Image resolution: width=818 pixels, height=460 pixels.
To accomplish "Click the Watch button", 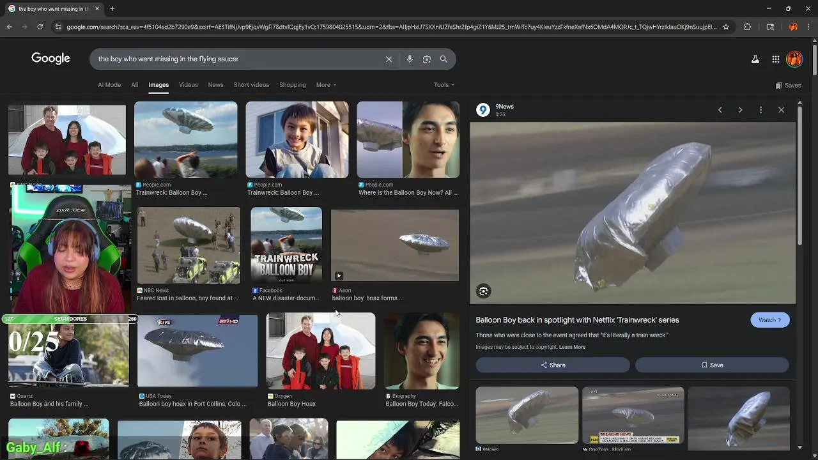I will point(770,320).
